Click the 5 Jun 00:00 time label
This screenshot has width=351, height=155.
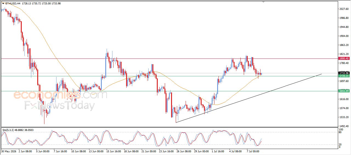click(43, 151)
